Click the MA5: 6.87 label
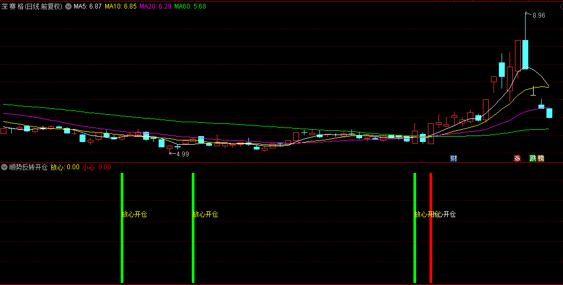Viewport: 563px width, 285px height. point(88,6)
